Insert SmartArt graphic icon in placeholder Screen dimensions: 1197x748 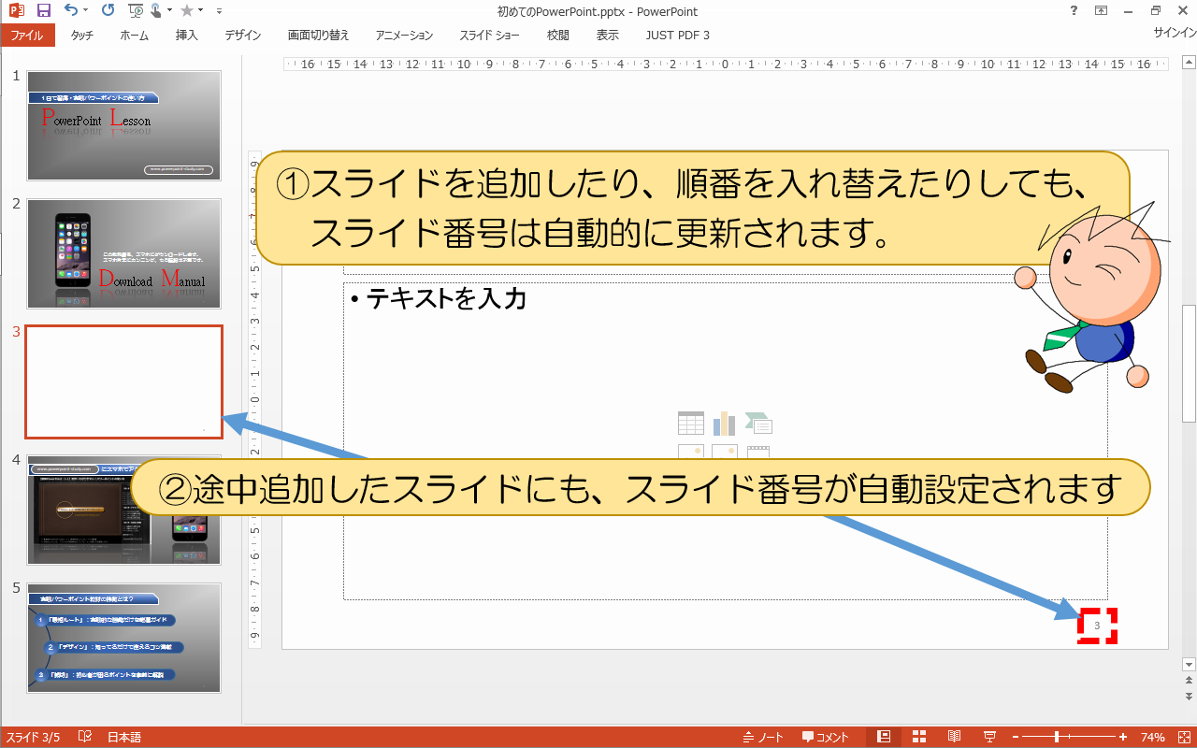click(x=758, y=424)
